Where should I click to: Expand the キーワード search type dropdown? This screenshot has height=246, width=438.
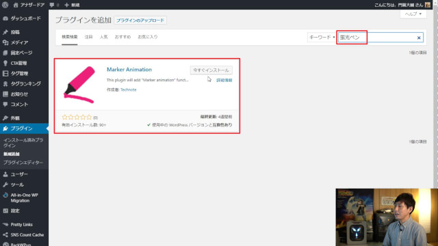(322, 37)
